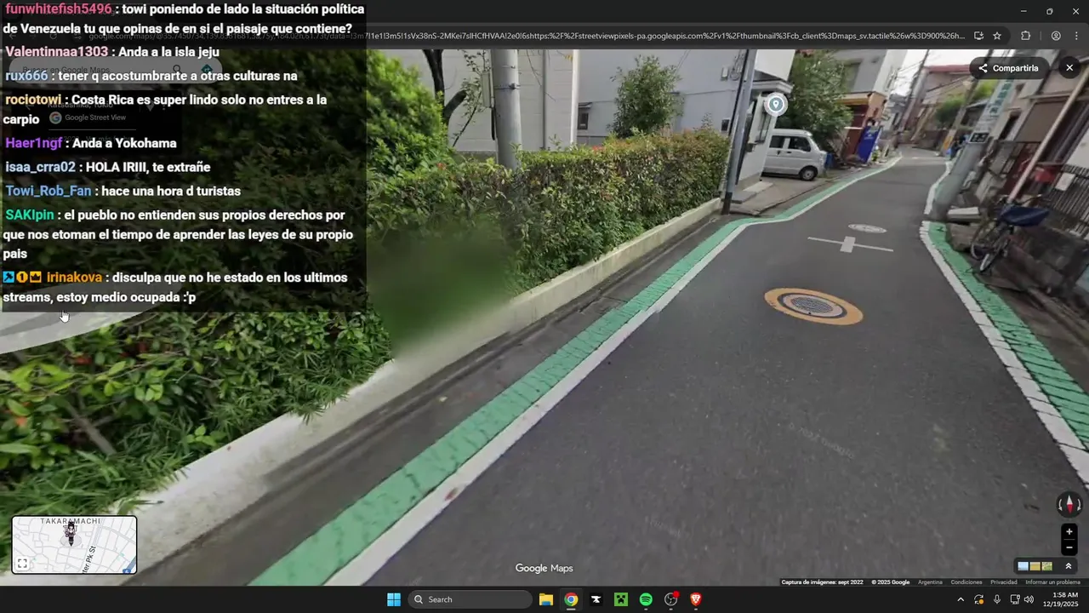Click Haer1ngf username in chat
This screenshot has height=613, width=1089.
[34, 143]
